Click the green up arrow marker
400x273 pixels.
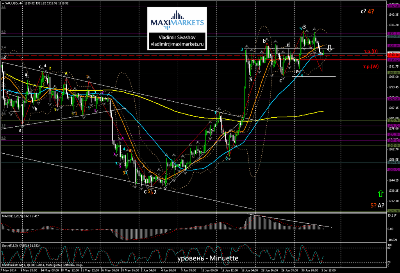point(380,193)
